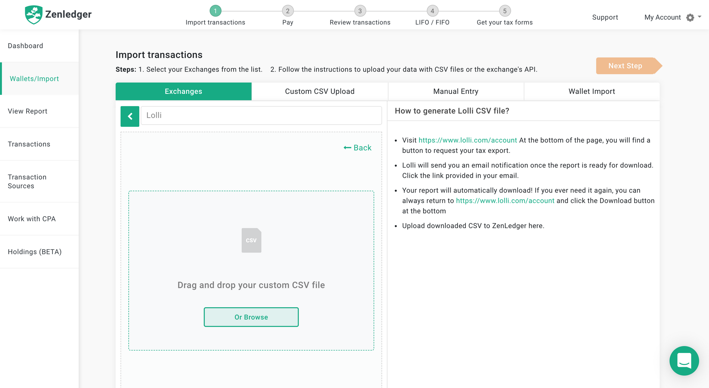Click My Account text
This screenshot has height=388, width=709.
[x=663, y=17]
